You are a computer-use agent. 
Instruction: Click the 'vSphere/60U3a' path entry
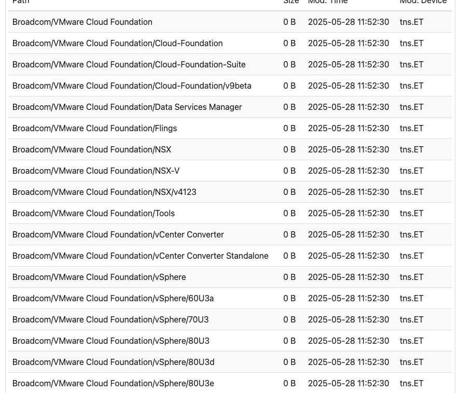coord(113,299)
